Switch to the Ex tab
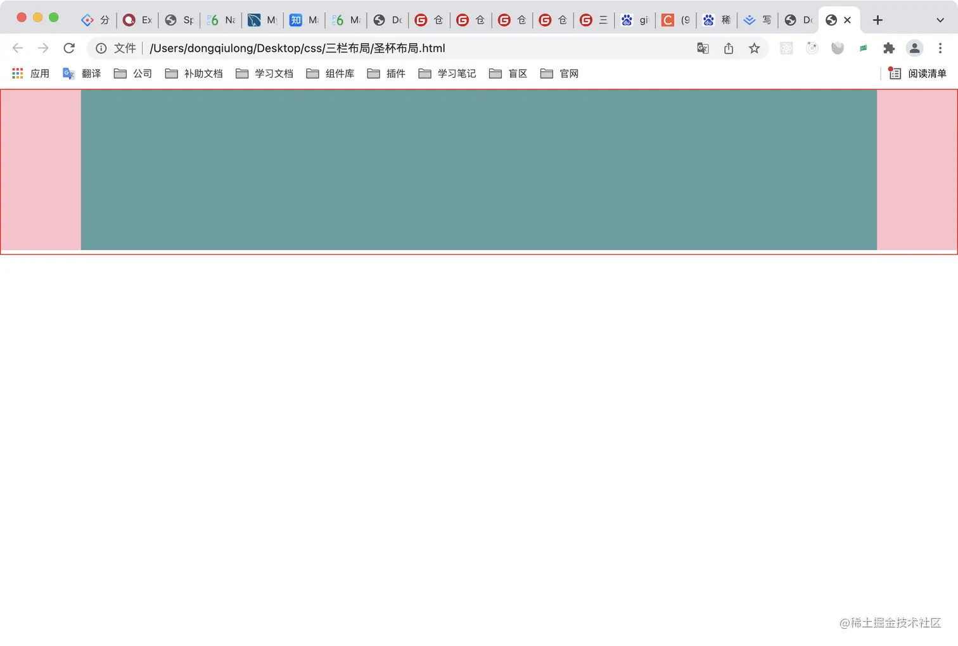 137,20
